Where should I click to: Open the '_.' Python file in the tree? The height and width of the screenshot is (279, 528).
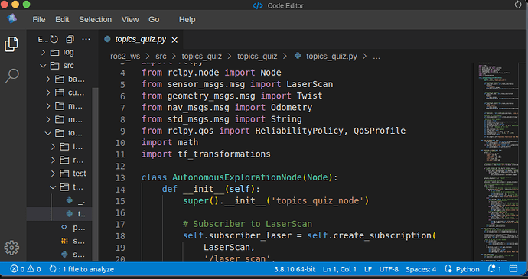click(x=59, y=200)
